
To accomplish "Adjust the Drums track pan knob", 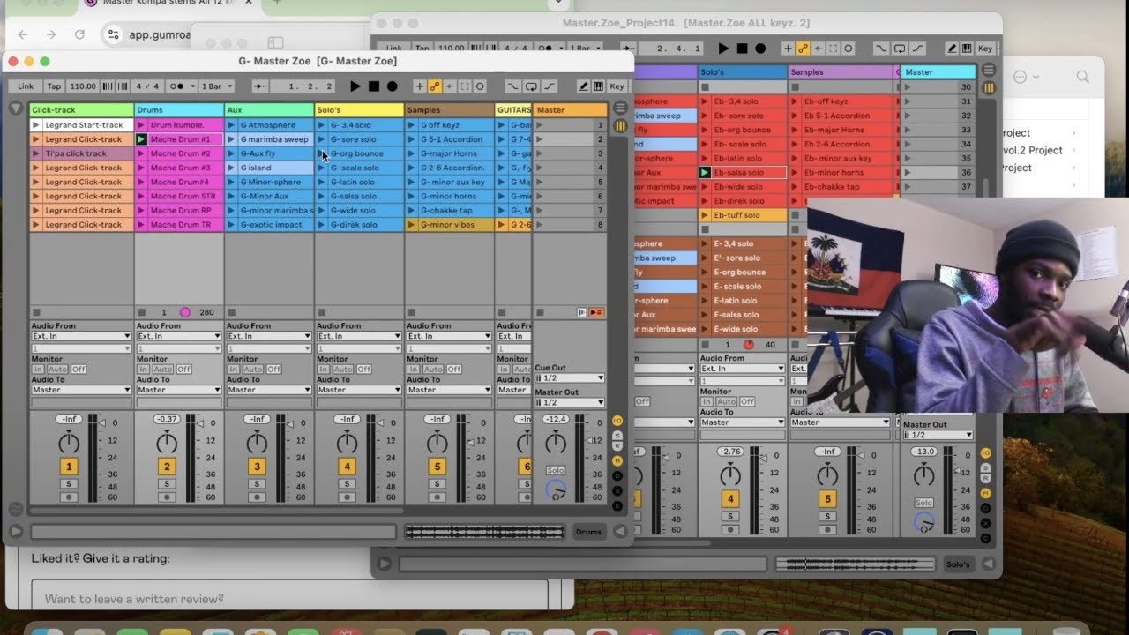I will pyautogui.click(x=167, y=443).
